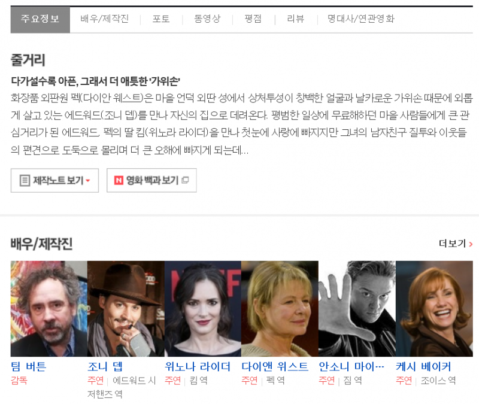Open the cast photo above 안소니 마이…

point(357,308)
